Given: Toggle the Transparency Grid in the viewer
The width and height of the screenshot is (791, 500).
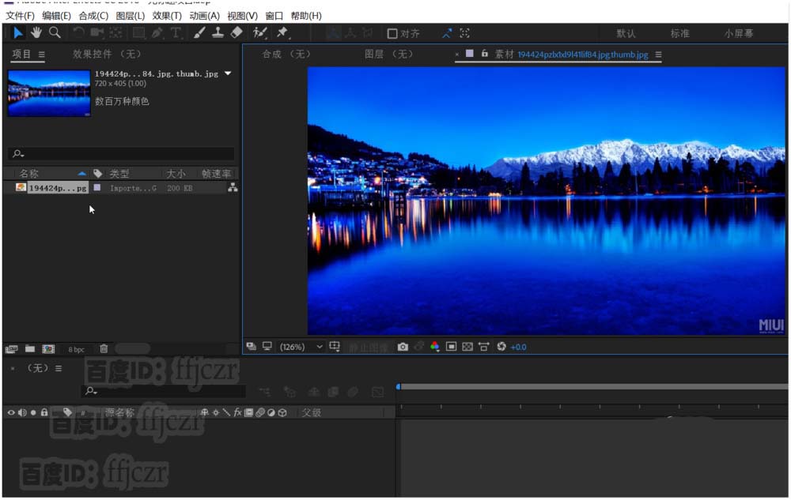Looking at the screenshot, I should pyautogui.click(x=467, y=347).
